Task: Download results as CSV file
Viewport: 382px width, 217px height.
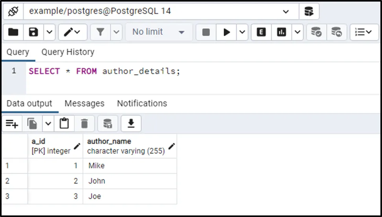Action: pos(131,124)
